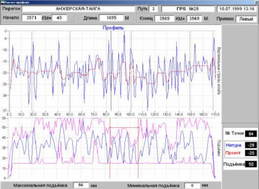Click the close button in title bar
Image resolution: width=259 pixels, height=189 pixels.
pos(257,2)
